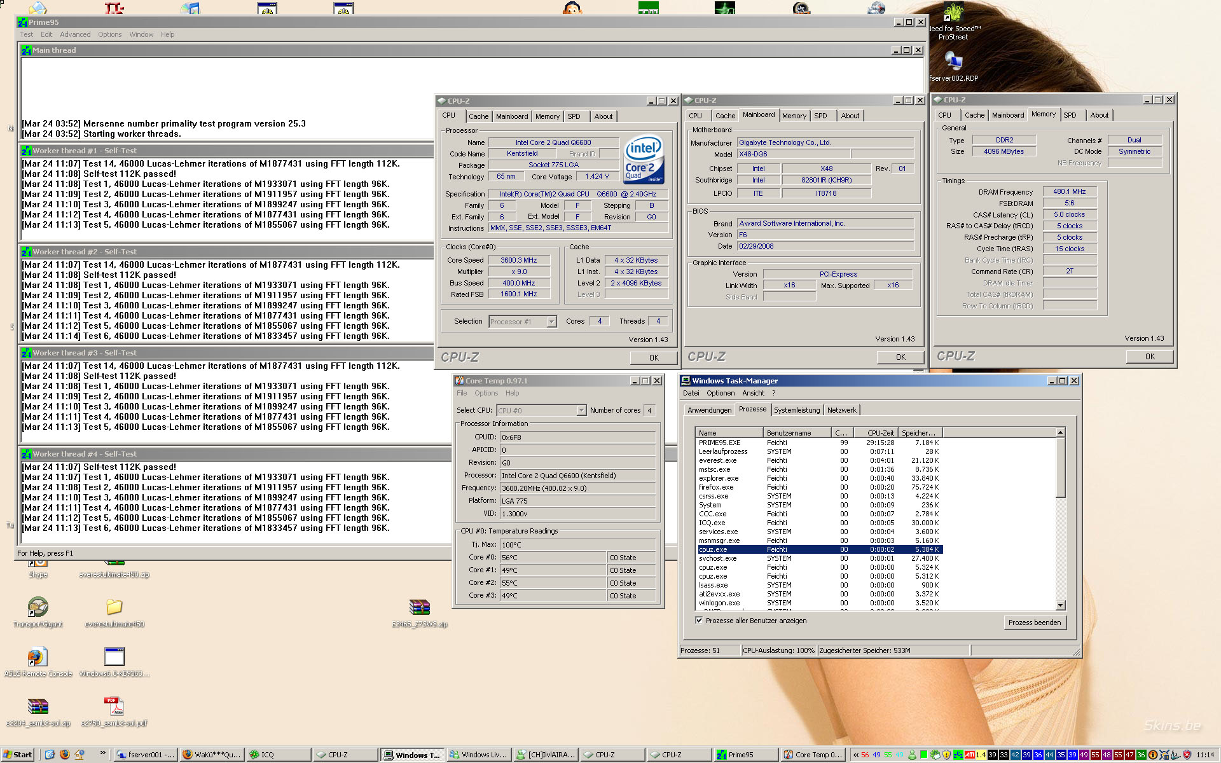This screenshot has height=763, width=1221.
Task: Open CPU tab in the Memory CPU-Z window
Action: point(944,115)
